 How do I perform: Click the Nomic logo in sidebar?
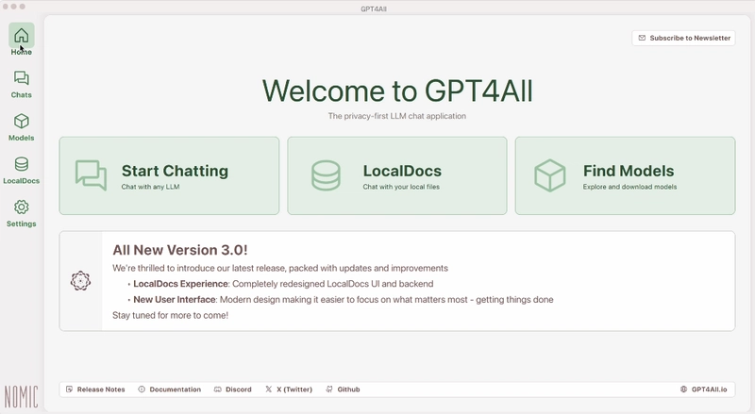(x=21, y=397)
